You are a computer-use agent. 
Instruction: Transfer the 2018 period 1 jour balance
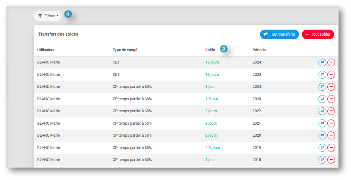(x=322, y=160)
